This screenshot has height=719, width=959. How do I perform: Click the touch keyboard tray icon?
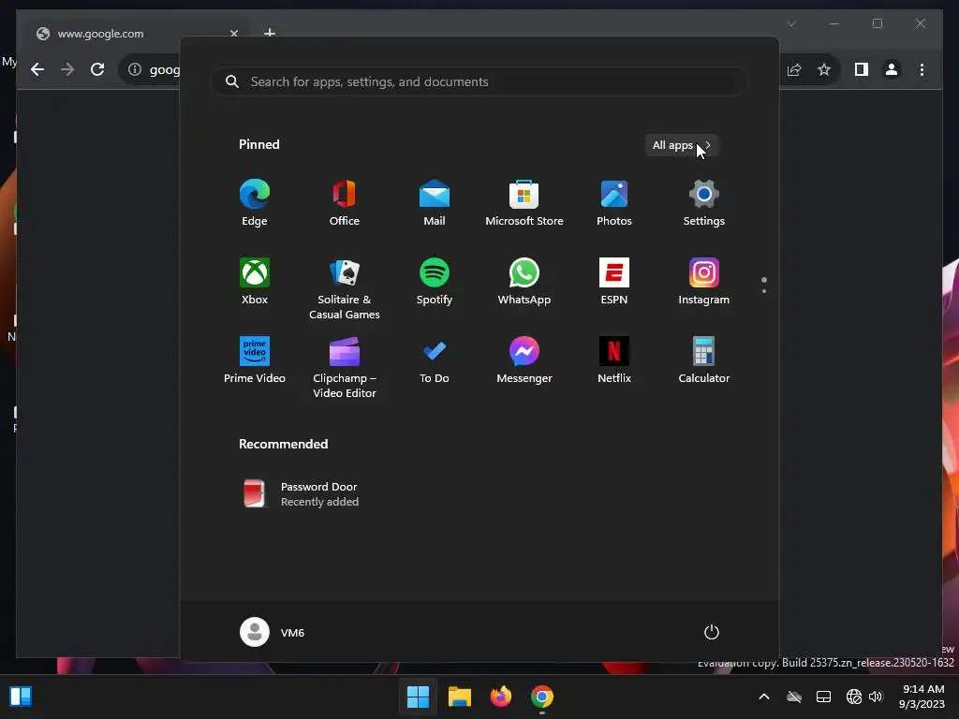pos(824,697)
